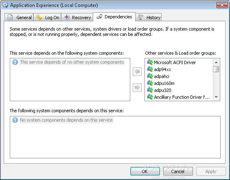Viewport: 230px width, 180px height.
Task: Click the document icon on General tab
Action: tap(10, 17)
